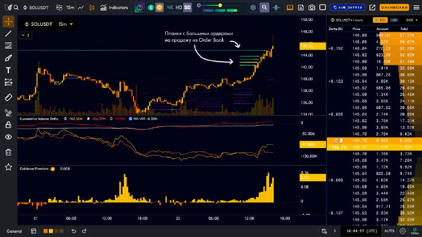Switch render quality to HD

179,7
